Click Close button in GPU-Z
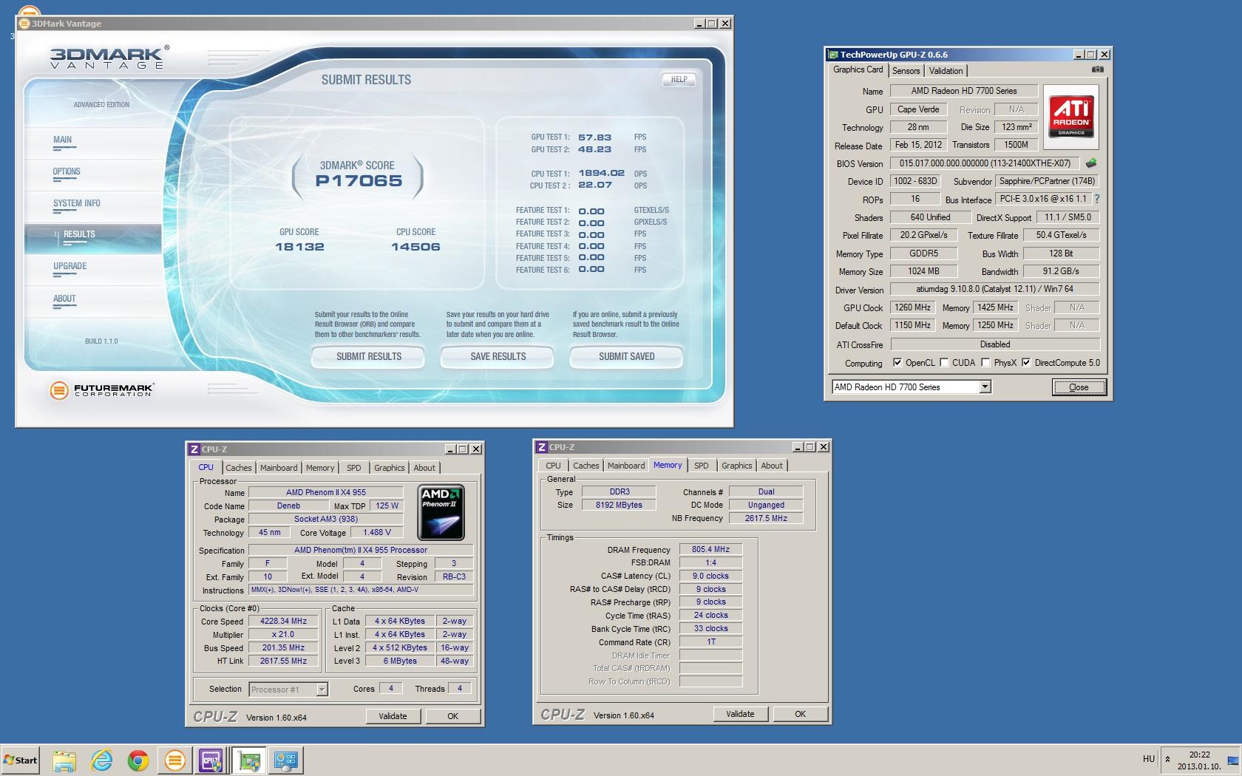The height and width of the screenshot is (776, 1242). coord(1079,387)
